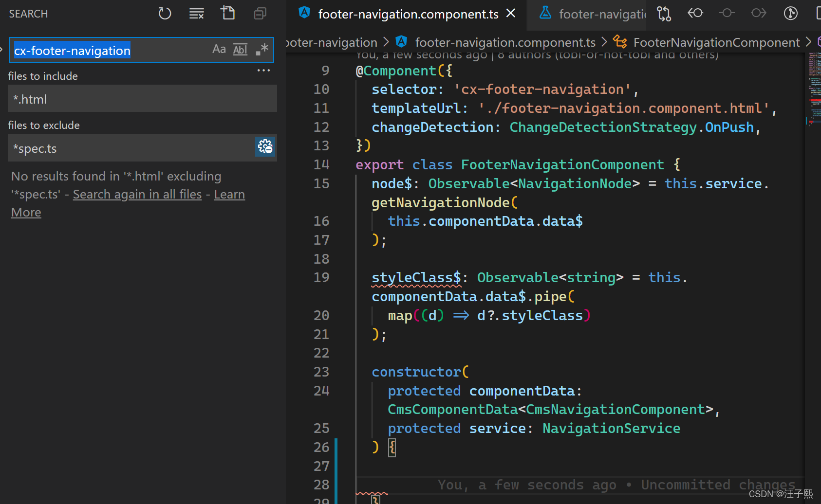Click the commit toggle circle icon
The width and height of the screenshot is (821, 504).
click(727, 13)
